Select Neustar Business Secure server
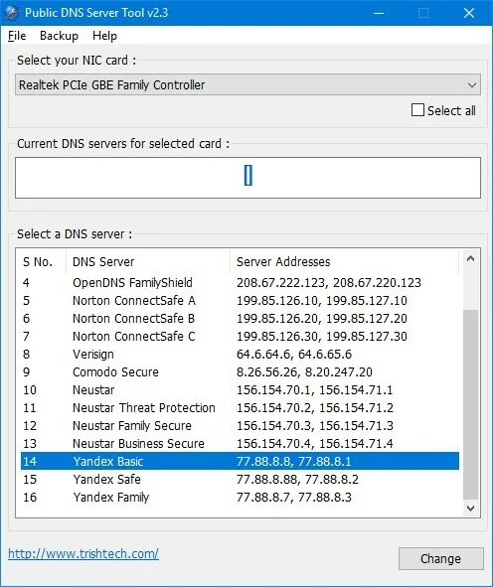 pos(240,444)
